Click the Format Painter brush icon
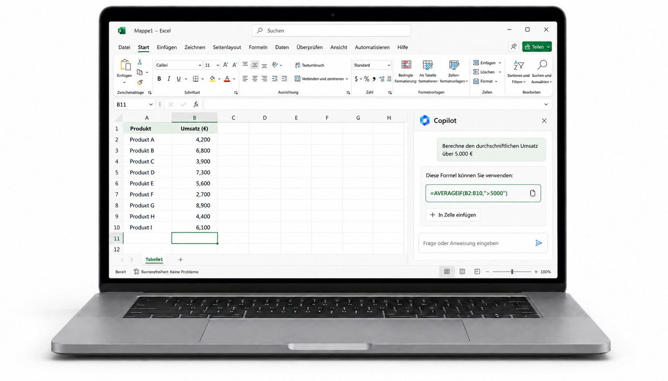The image size is (668, 381). click(x=140, y=82)
